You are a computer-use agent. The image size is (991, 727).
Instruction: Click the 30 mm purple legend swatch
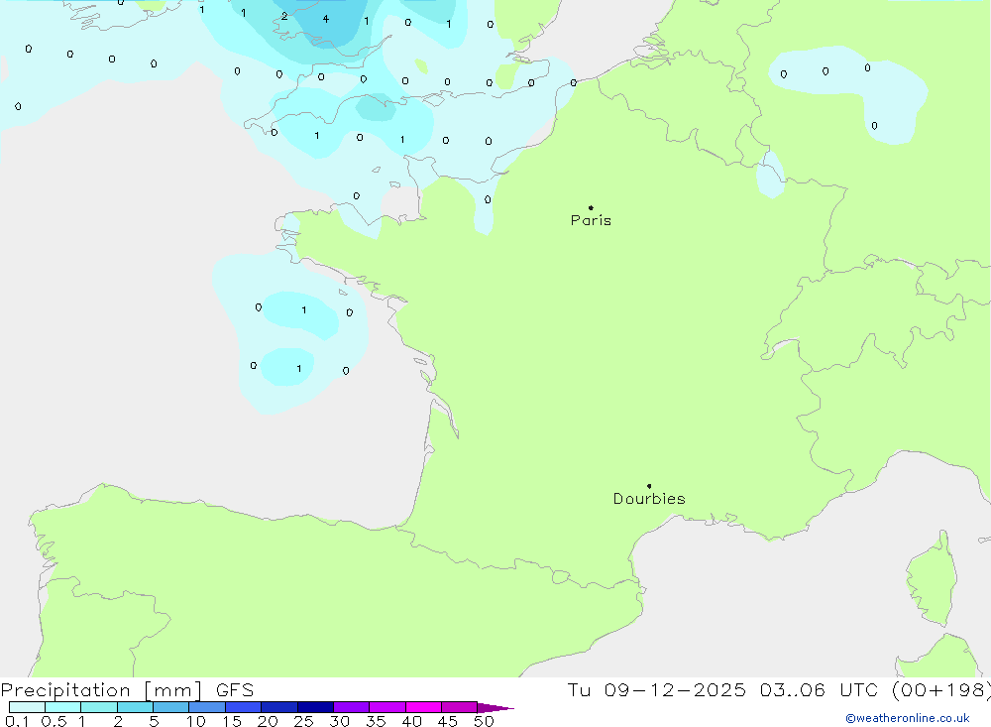pyautogui.click(x=352, y=707)
